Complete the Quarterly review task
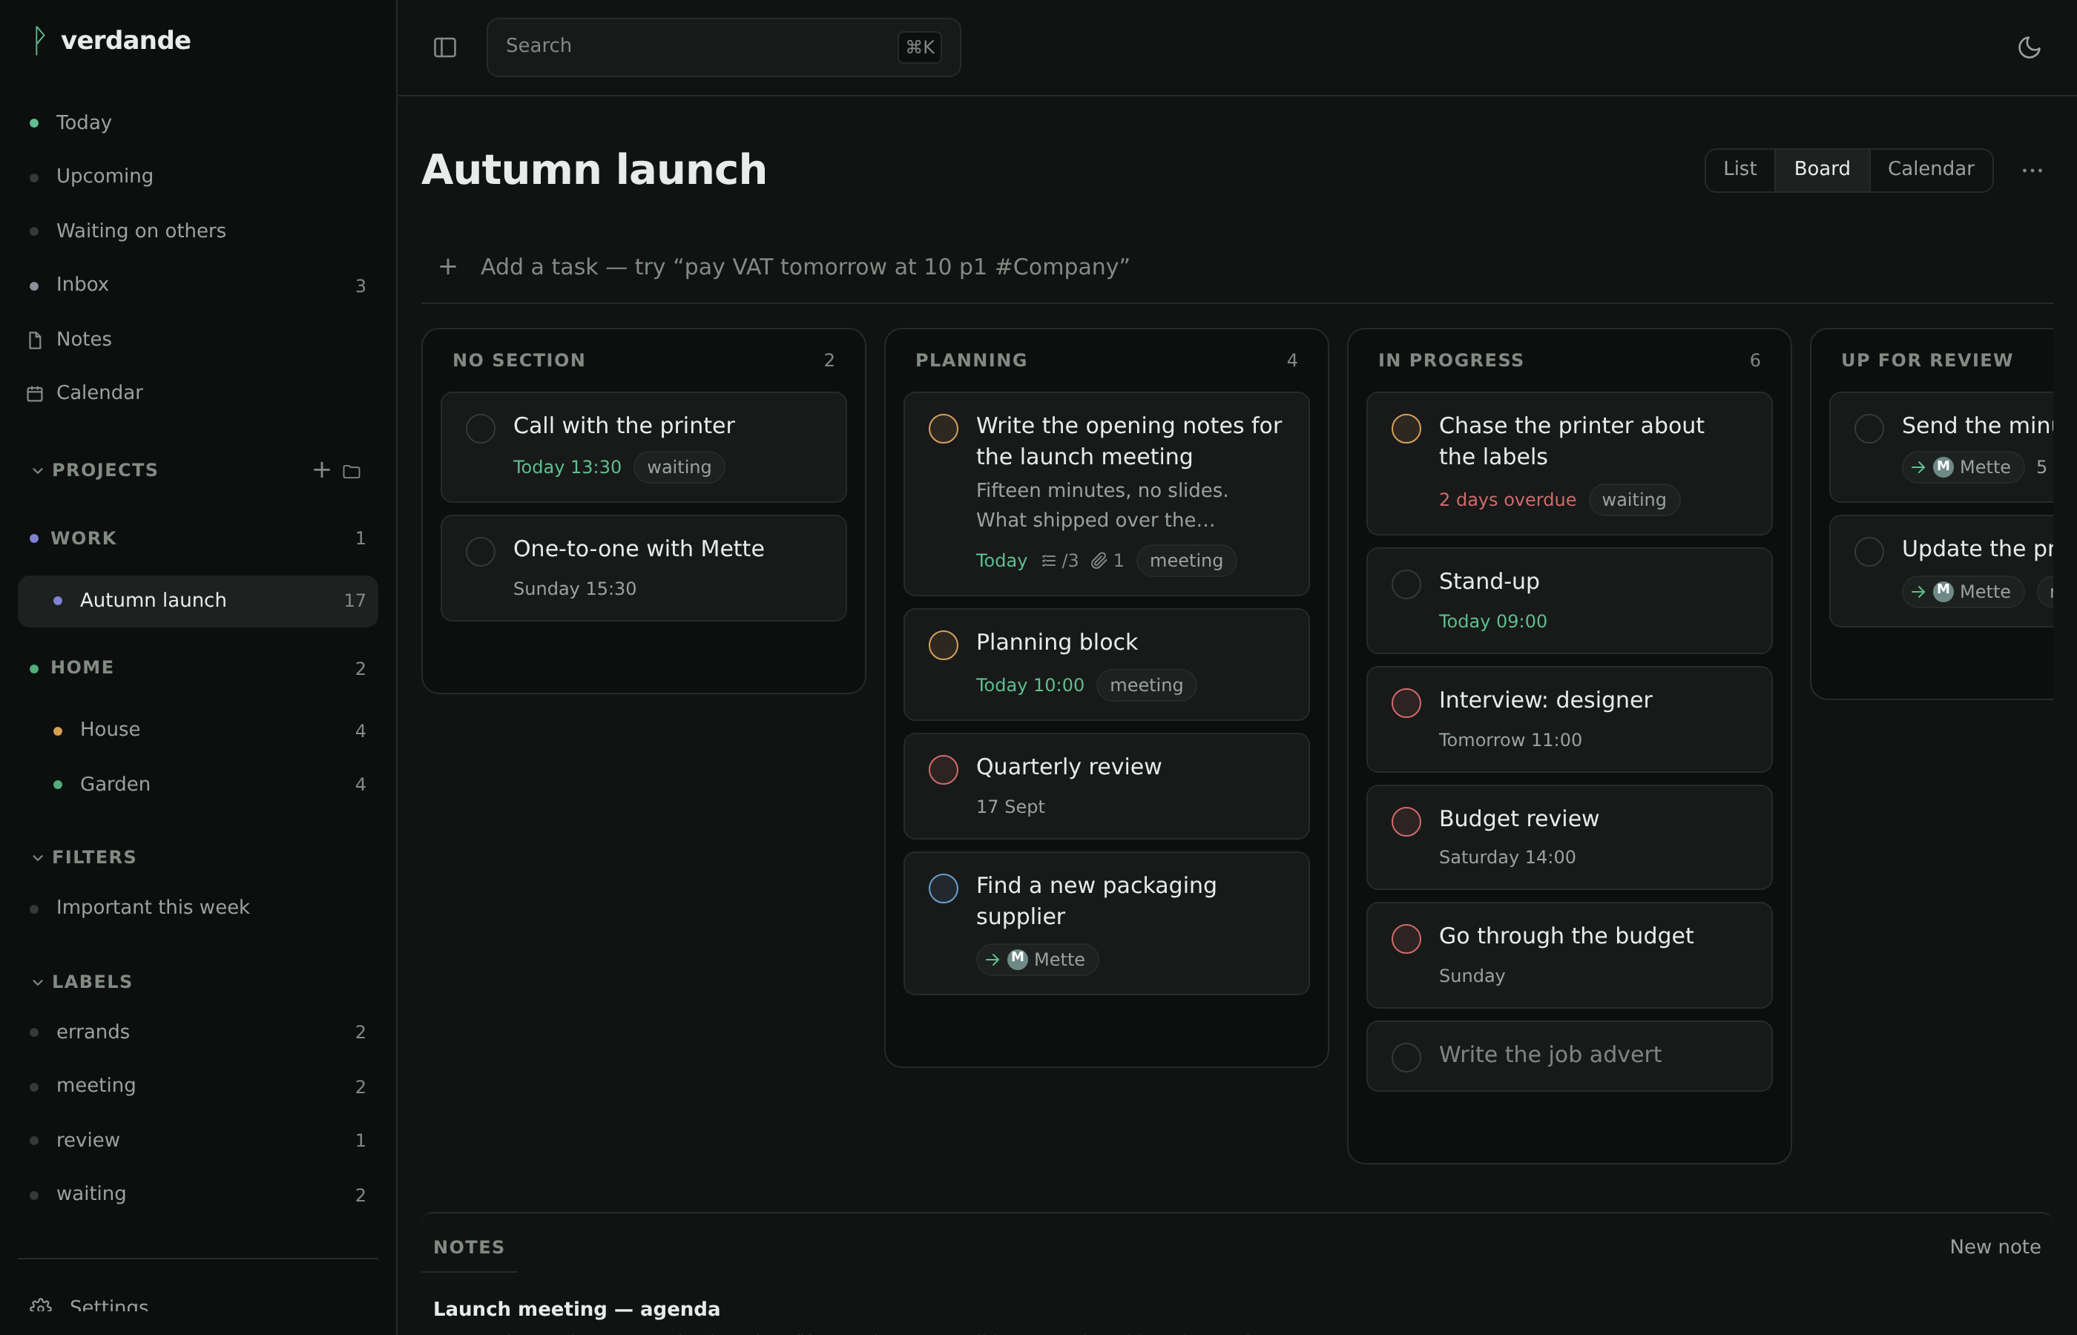Image resolution: width=2077 pixels, height=1335 pixels. tap(943, 770)
